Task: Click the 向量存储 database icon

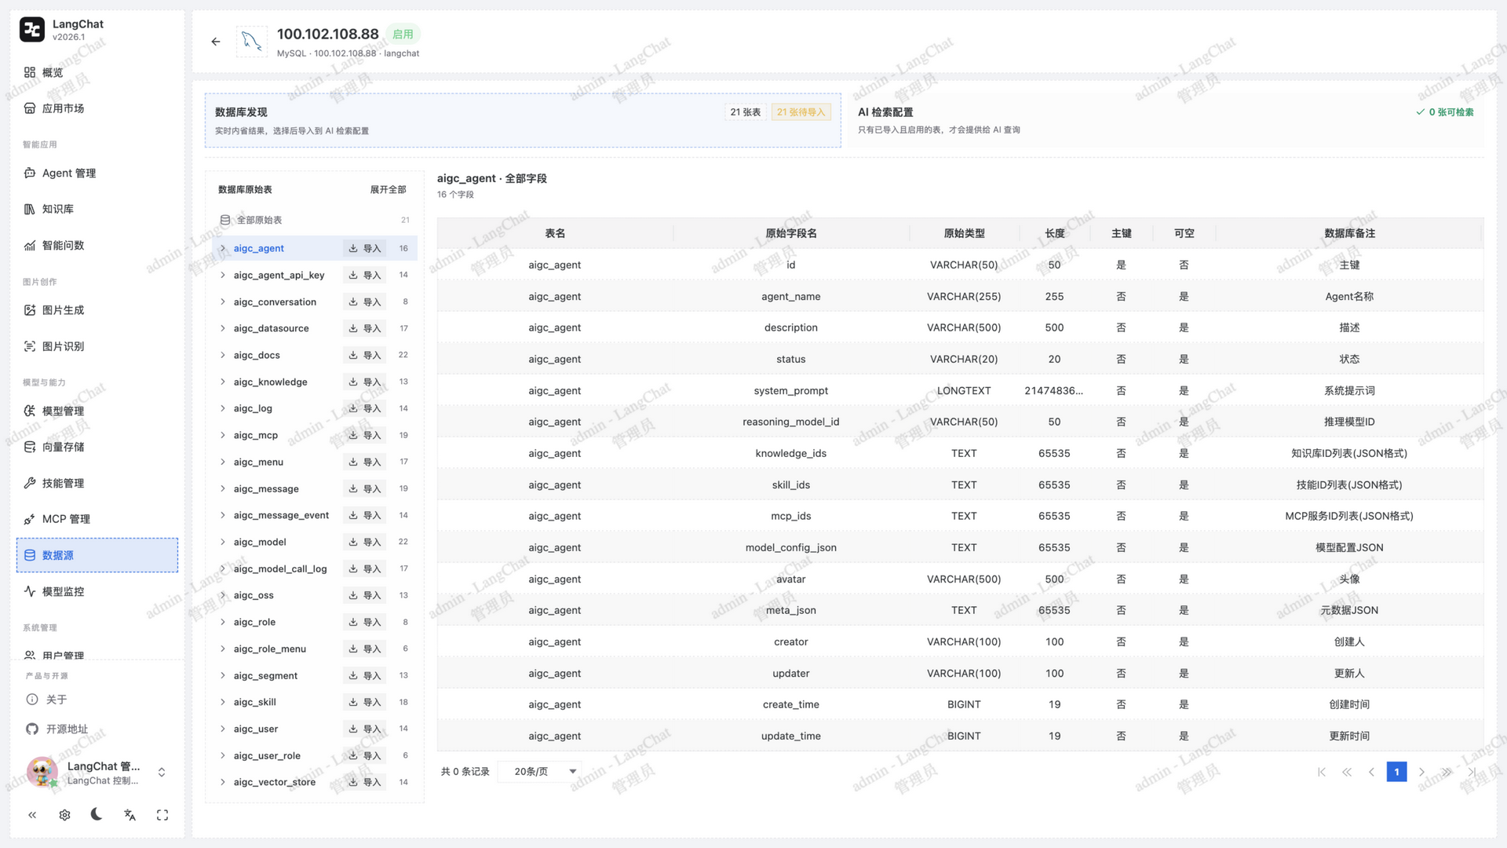Action: (x=30, y=447)
